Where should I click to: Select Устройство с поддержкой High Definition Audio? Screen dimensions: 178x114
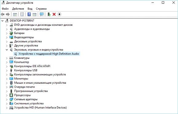click(x=49, y=54)
